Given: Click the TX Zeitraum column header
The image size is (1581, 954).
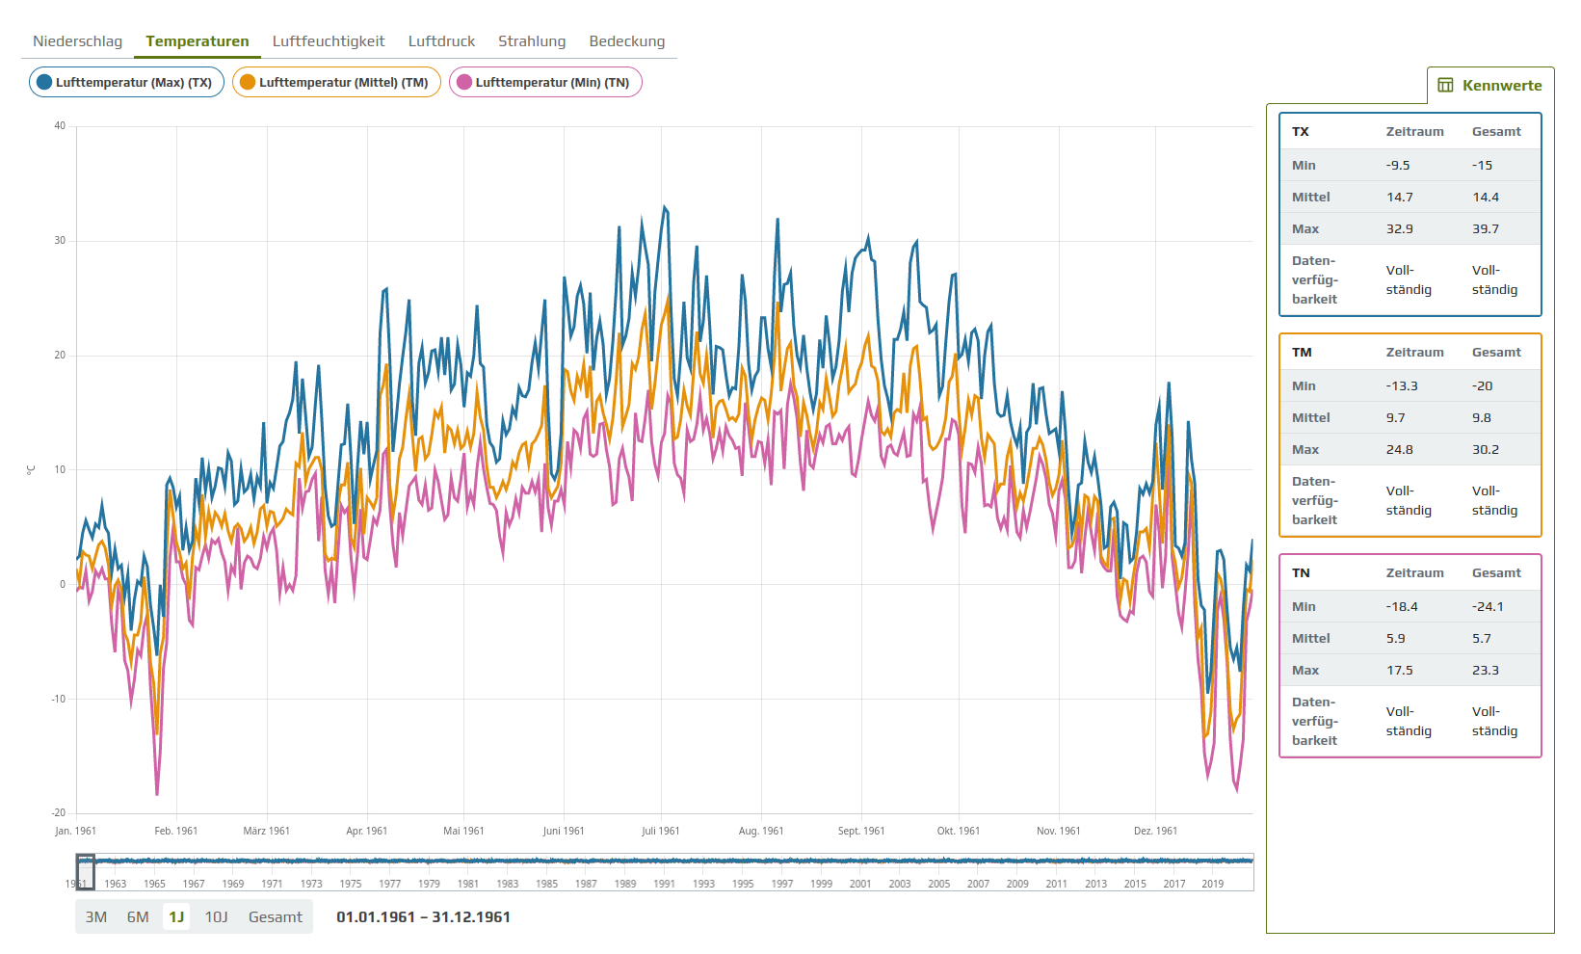Looking at the screenshot, I should click(1414, 132).
